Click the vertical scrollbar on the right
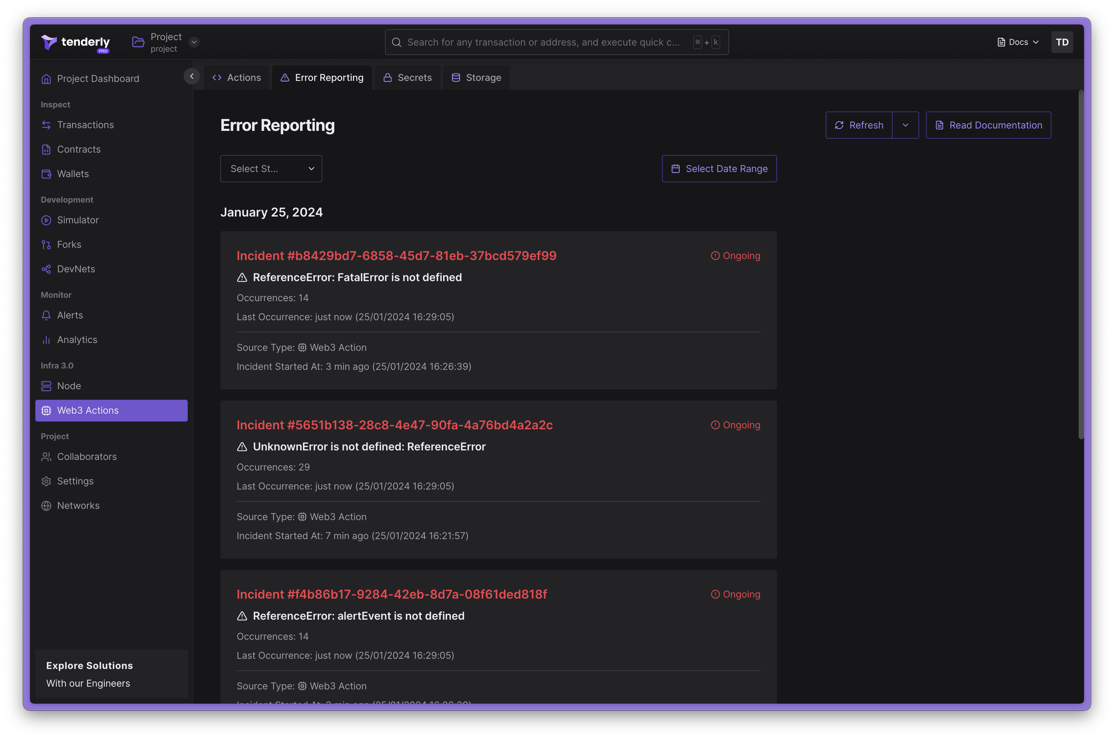Image resolution: width=1114 pixels, height=739 pixels. (x=1081, y=264)
